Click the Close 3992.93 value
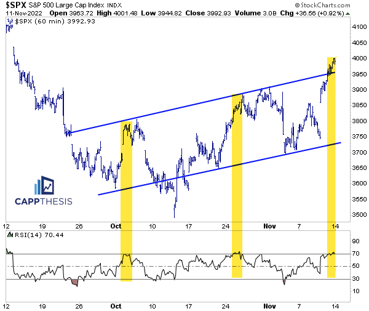 208,13
